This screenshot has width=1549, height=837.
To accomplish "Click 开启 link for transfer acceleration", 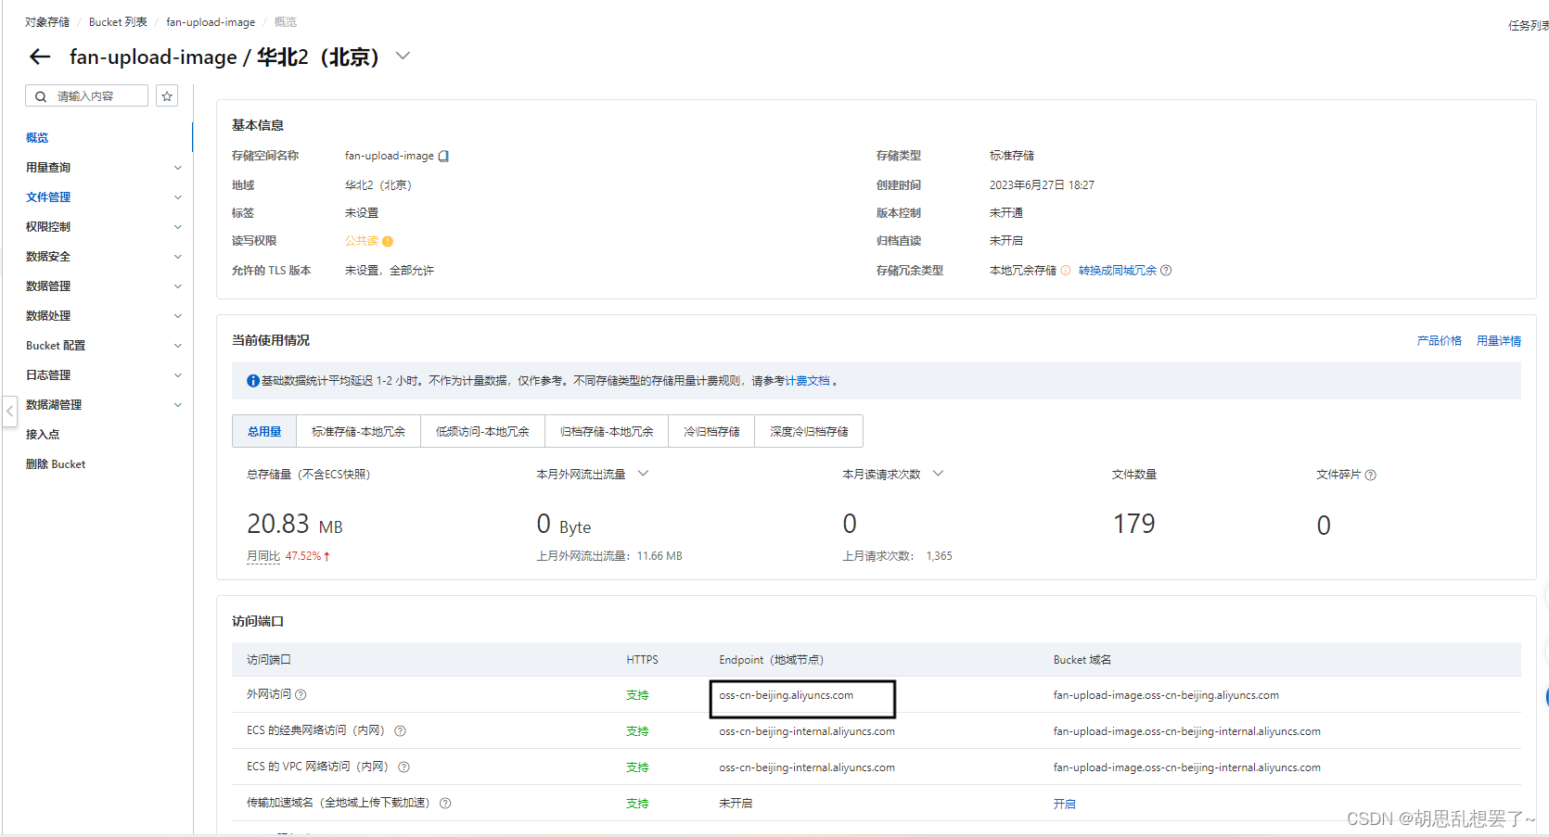I will click(1064, 804).
